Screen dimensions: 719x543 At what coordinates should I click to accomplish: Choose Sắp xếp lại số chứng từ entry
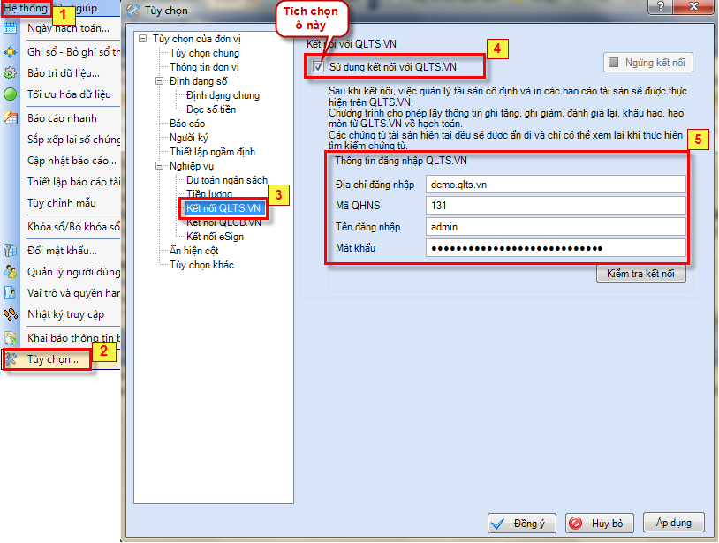(73, 140)
